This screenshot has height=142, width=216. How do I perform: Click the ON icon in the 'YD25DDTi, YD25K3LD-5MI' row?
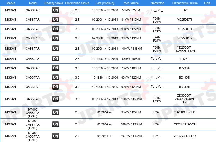coord(56,48)
